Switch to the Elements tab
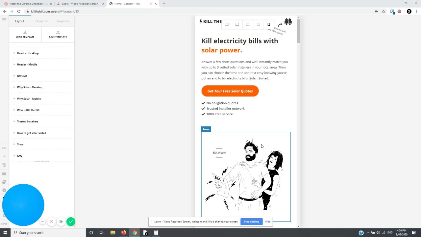The height and width of the screenshot is (237, 421). (x=41, y=21)
